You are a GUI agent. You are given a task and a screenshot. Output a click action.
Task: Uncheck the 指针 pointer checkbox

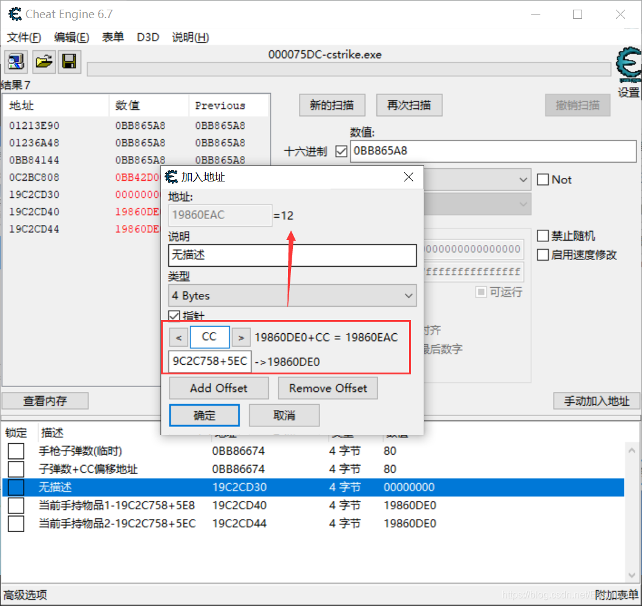174,316
